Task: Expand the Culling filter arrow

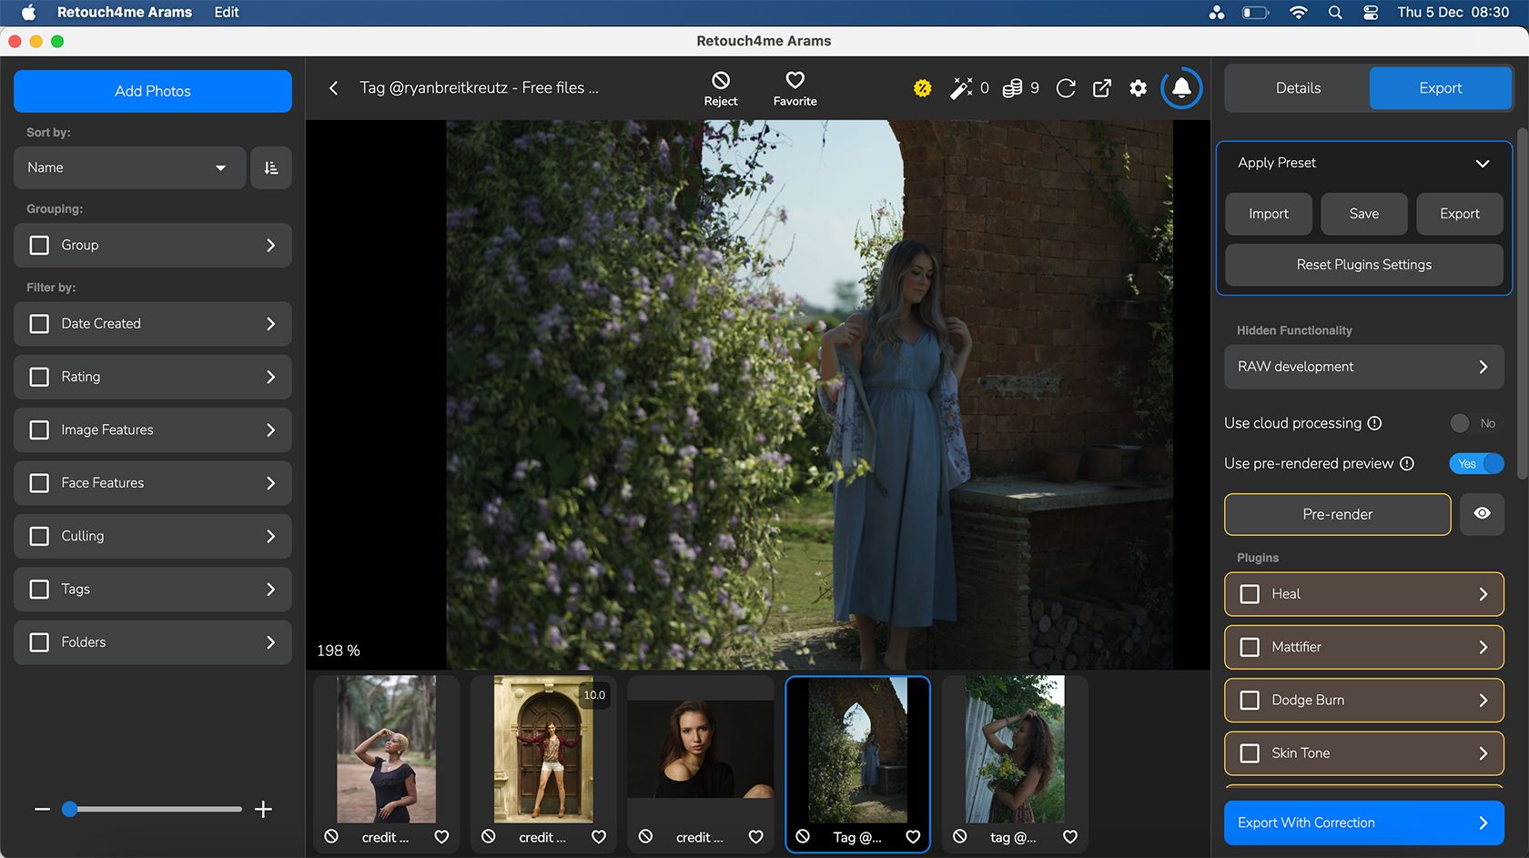Action: point(270,536)
